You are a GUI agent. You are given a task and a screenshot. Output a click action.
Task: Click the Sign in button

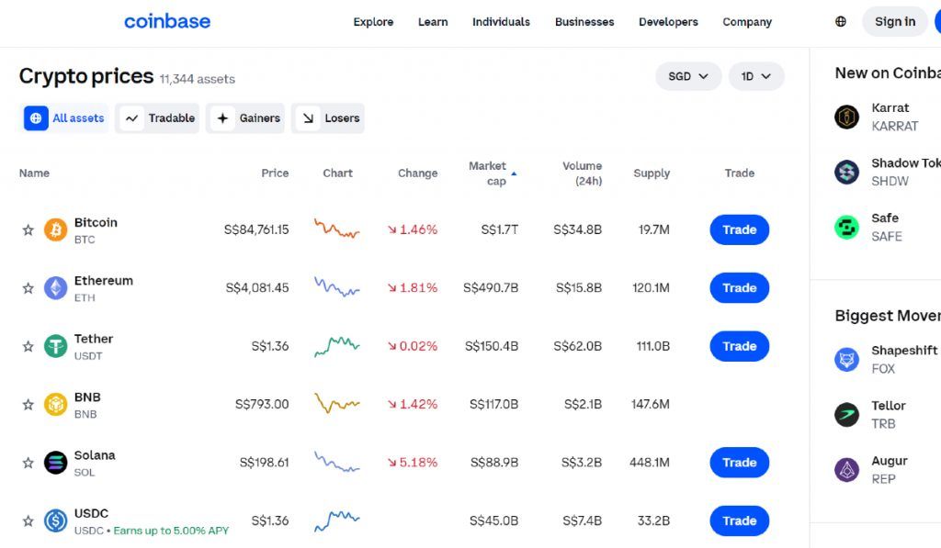point(895,22)
